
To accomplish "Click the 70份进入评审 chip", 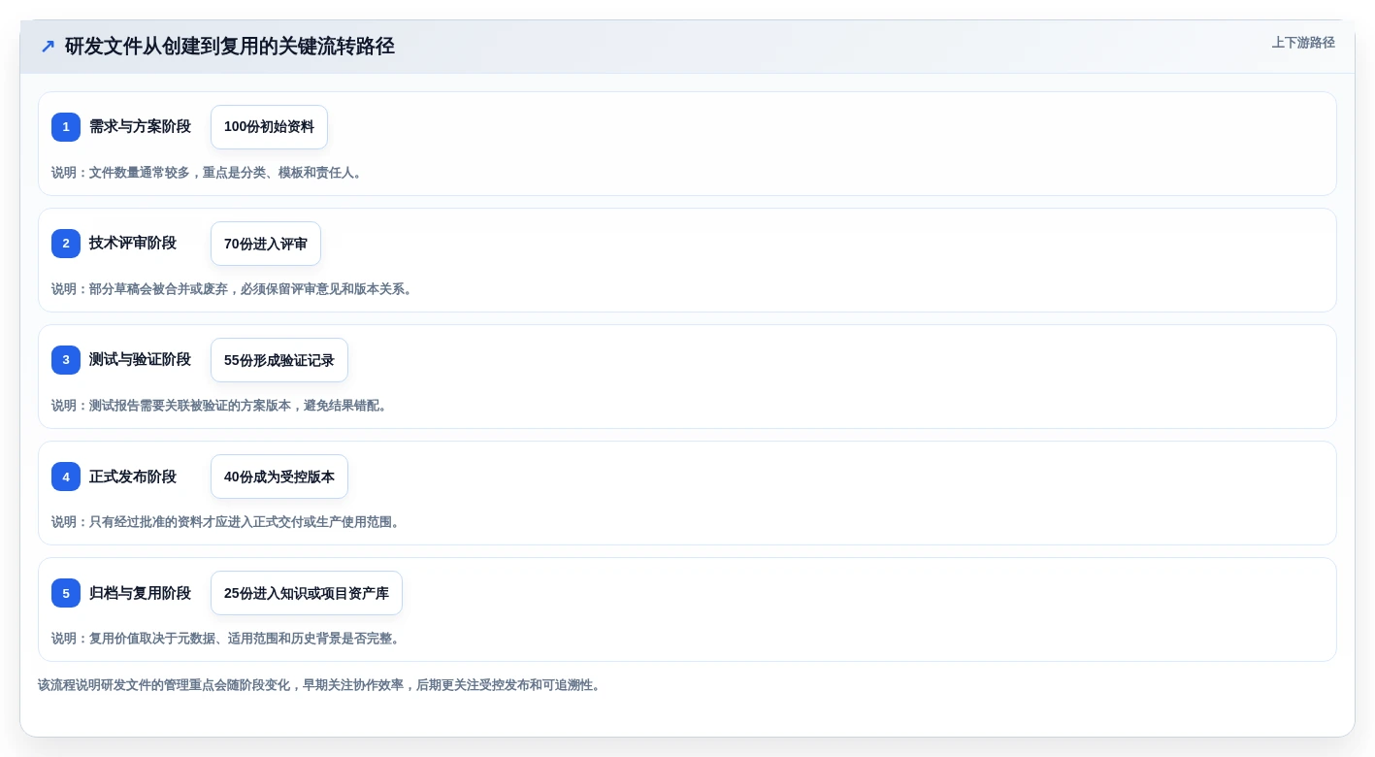I will [x=266, y=244].
